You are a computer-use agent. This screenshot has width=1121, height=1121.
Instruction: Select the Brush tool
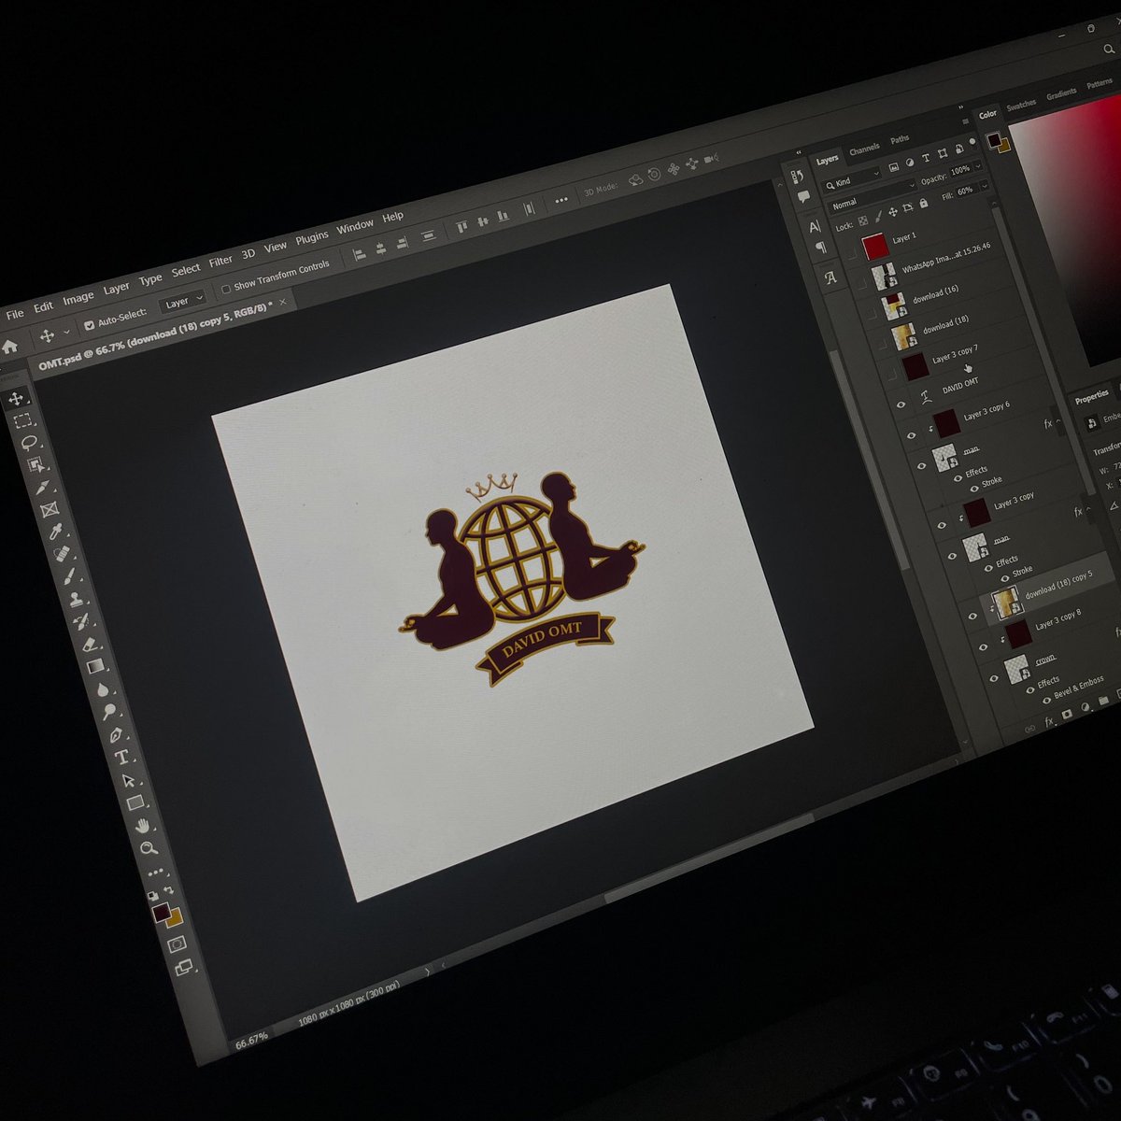pos(69,577)
